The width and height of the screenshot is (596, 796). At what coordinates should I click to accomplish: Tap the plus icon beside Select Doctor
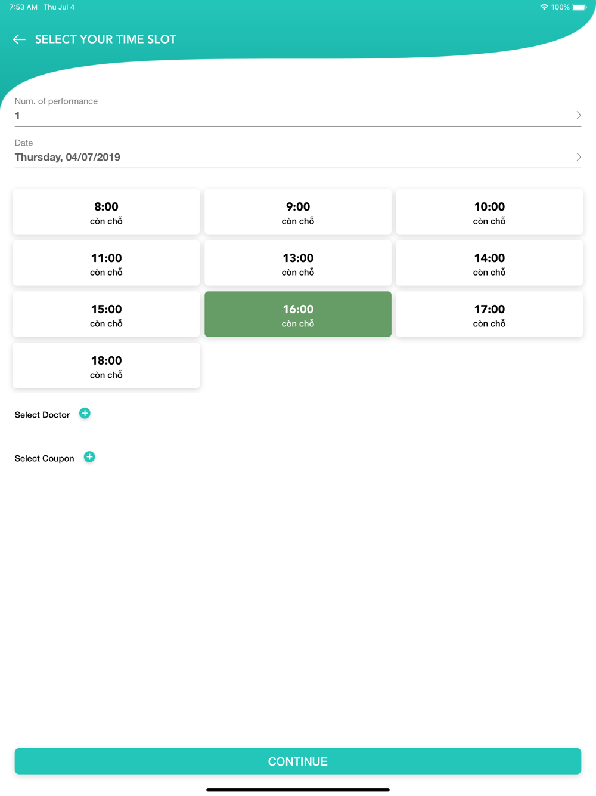(85, 414)
